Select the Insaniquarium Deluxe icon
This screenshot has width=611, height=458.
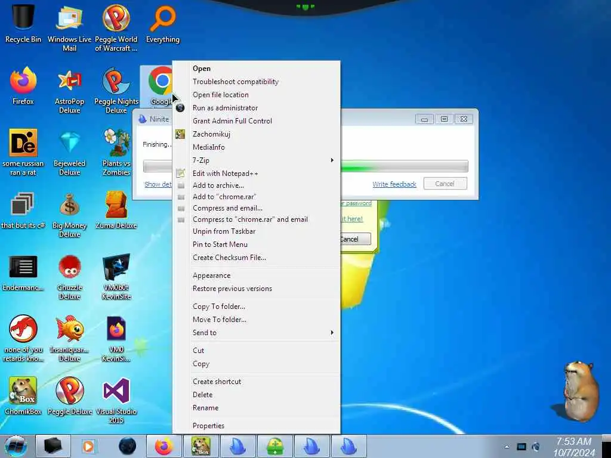(x=69, y=339)
